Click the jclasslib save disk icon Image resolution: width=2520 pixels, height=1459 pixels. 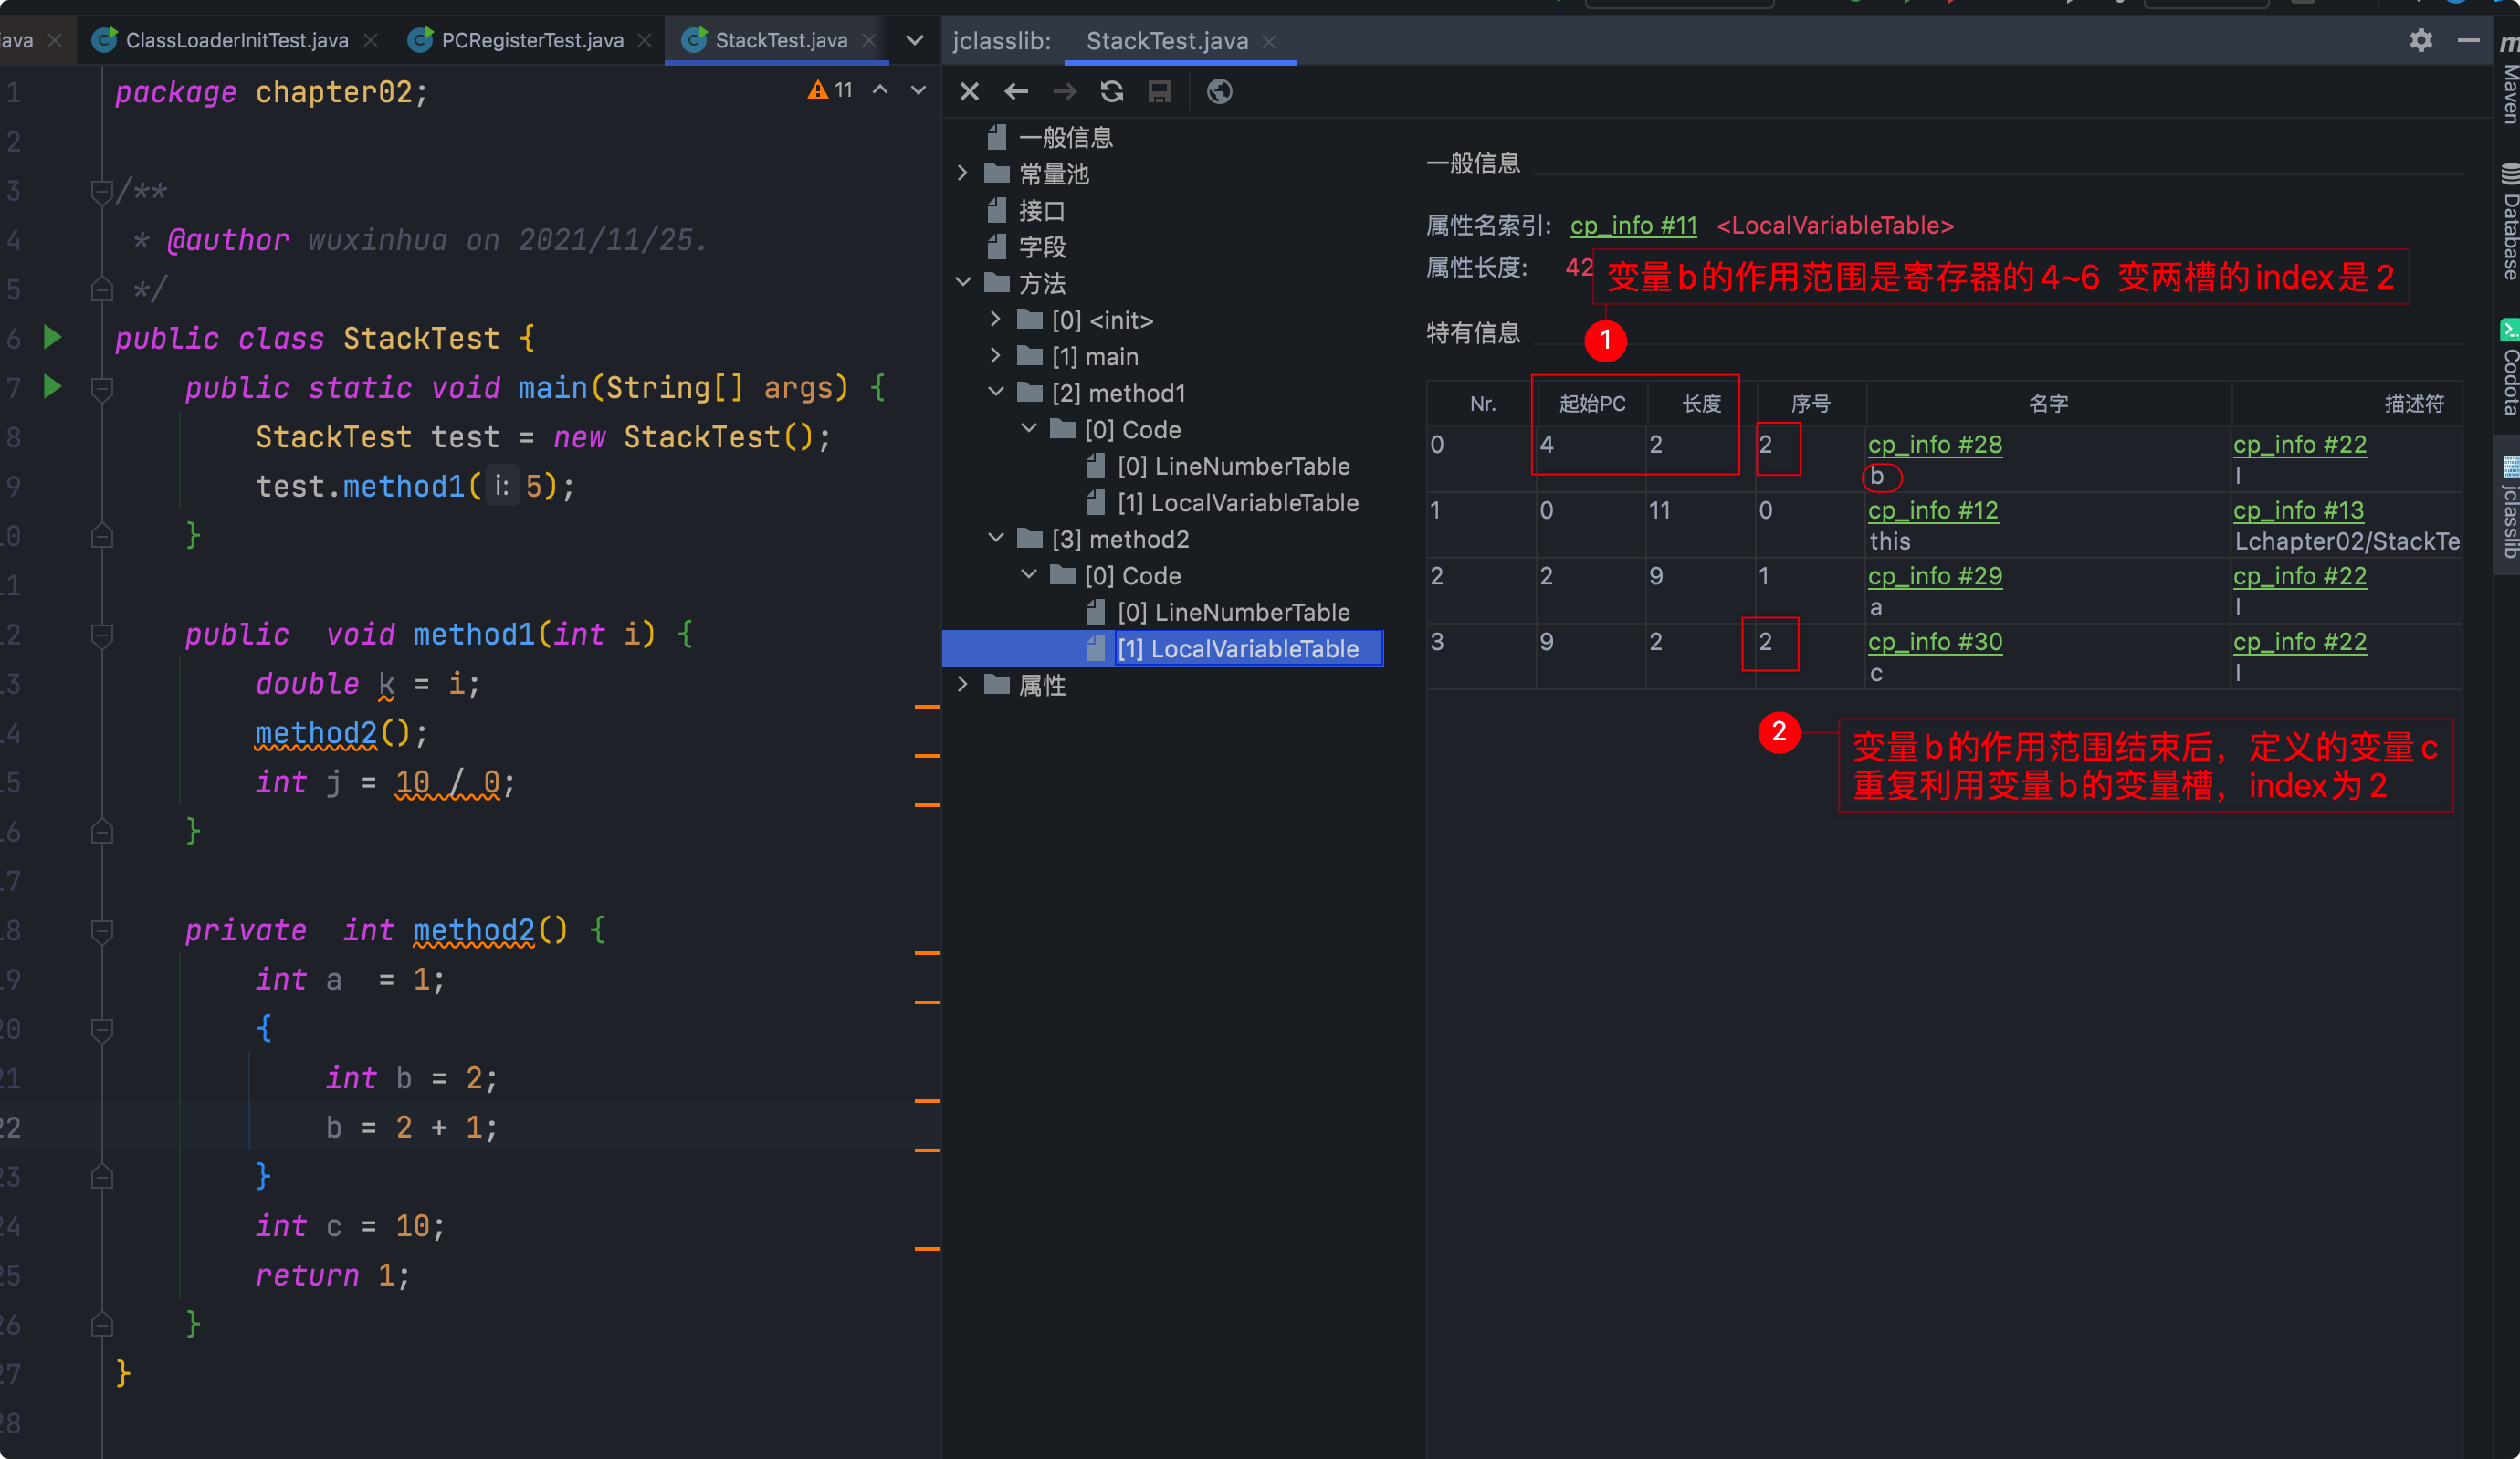click(1159, 92)
